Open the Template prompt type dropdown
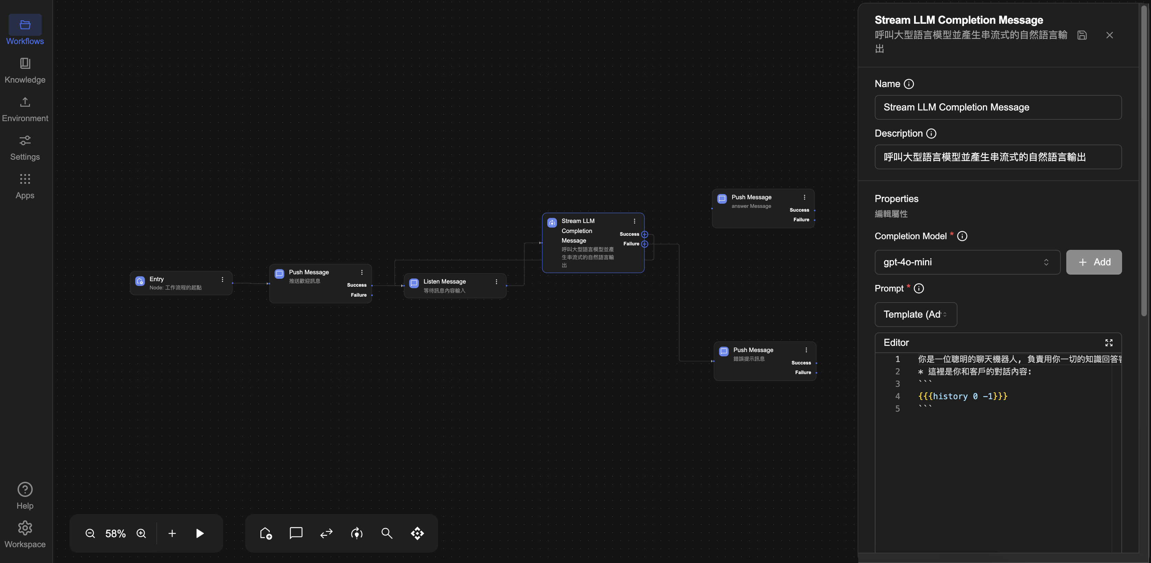This screenshot has height=563, width=1151. click(915, 314)
